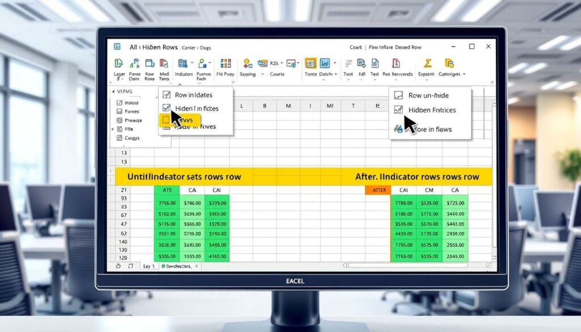This screenshot has width=581, height=332.
Task: Click the Test document icon
Action: click(x=375, y=64)
